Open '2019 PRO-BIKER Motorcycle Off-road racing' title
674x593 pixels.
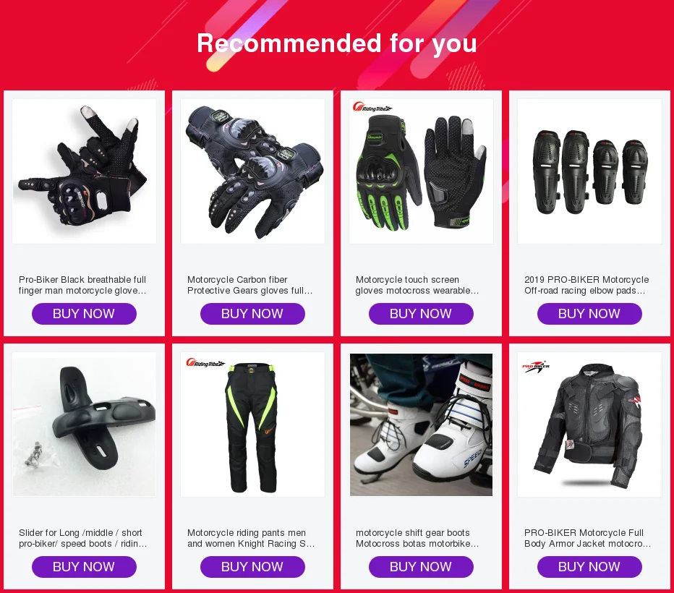click(x=586, y=285)
